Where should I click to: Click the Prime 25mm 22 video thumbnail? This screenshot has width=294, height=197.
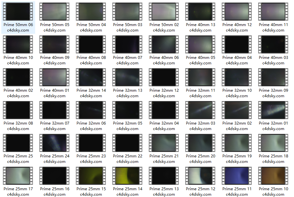[x=127, y=143]
